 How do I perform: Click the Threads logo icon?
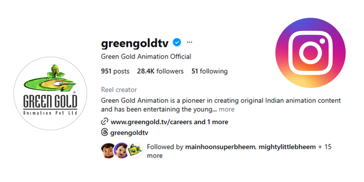tap(104, 132)
